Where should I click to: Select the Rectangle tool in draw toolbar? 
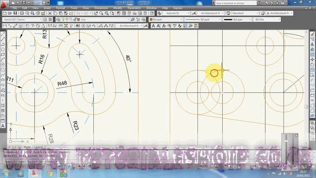3,54
